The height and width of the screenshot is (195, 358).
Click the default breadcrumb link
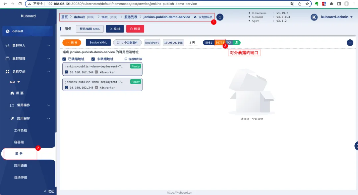coord(79,17)
